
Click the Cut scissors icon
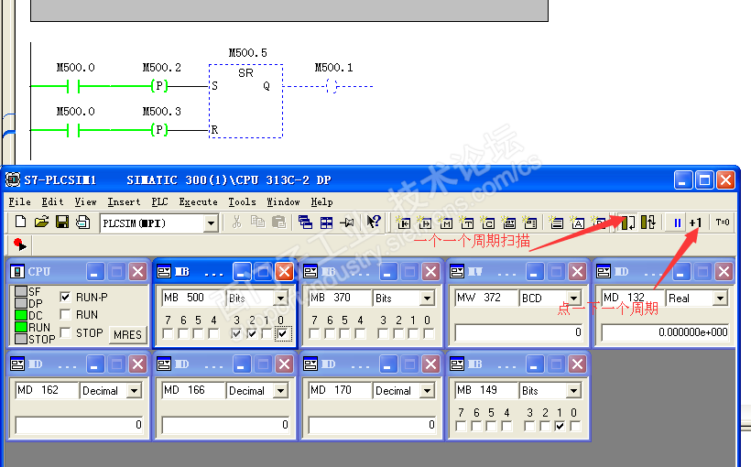[x=236, y=222]
